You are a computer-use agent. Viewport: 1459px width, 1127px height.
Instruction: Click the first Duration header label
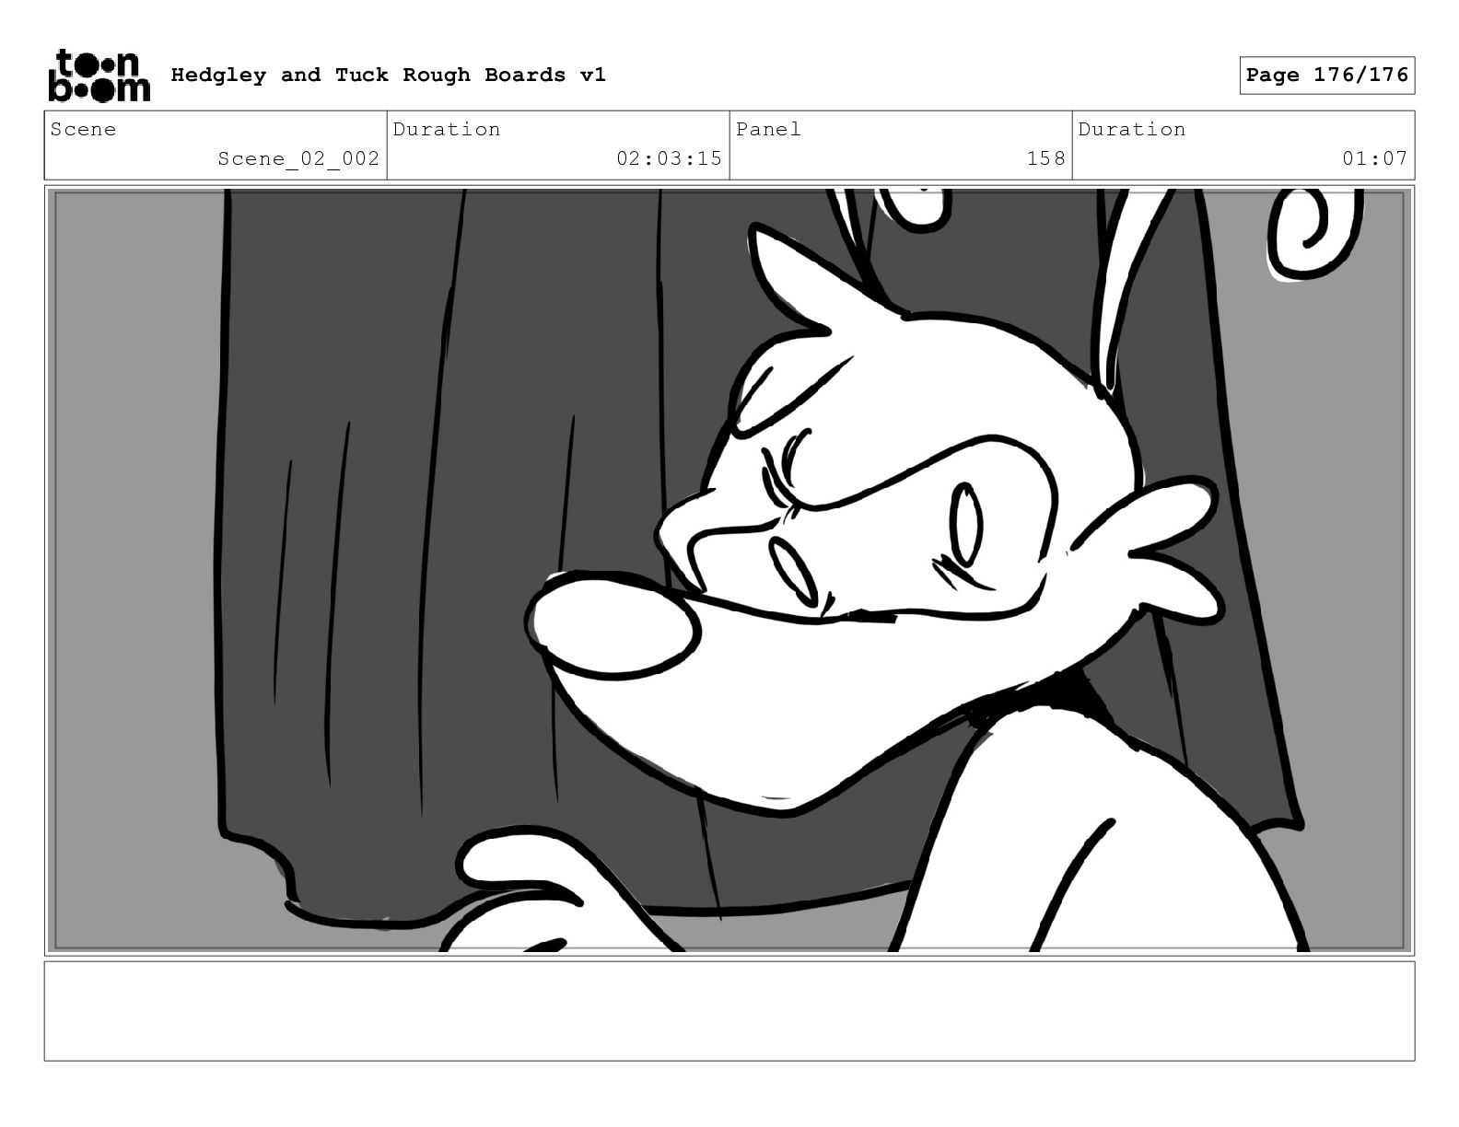447,129
